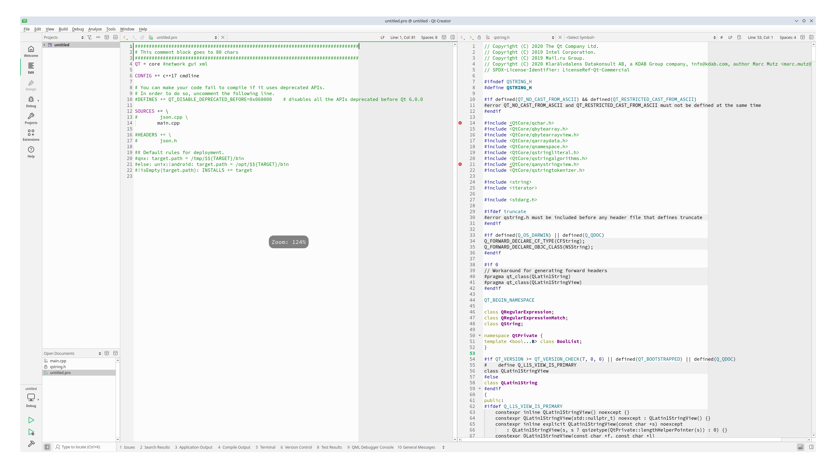The height and width of the screenshot is (476, 836).
Task: Select main.cpp in Open Documents
Action: pos(79,361)
